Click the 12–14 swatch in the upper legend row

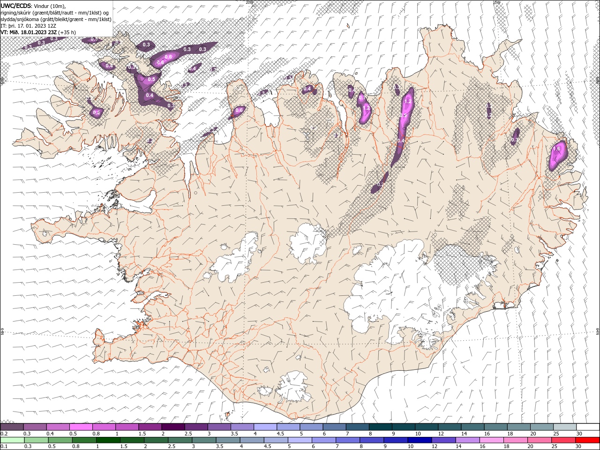(450, 427)
